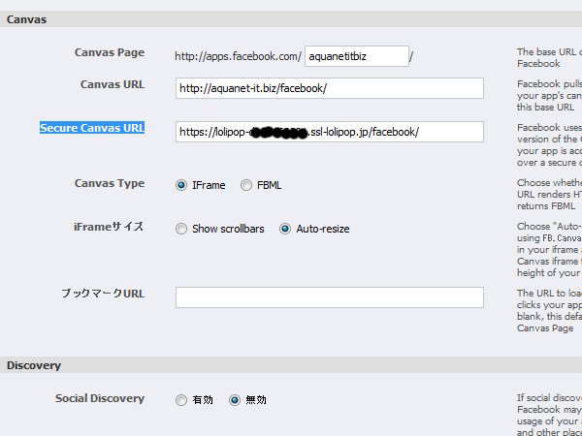The image size is (582, 436).
Task: Click the empty ブックマークURL text box
Action: tap(329, 297)
